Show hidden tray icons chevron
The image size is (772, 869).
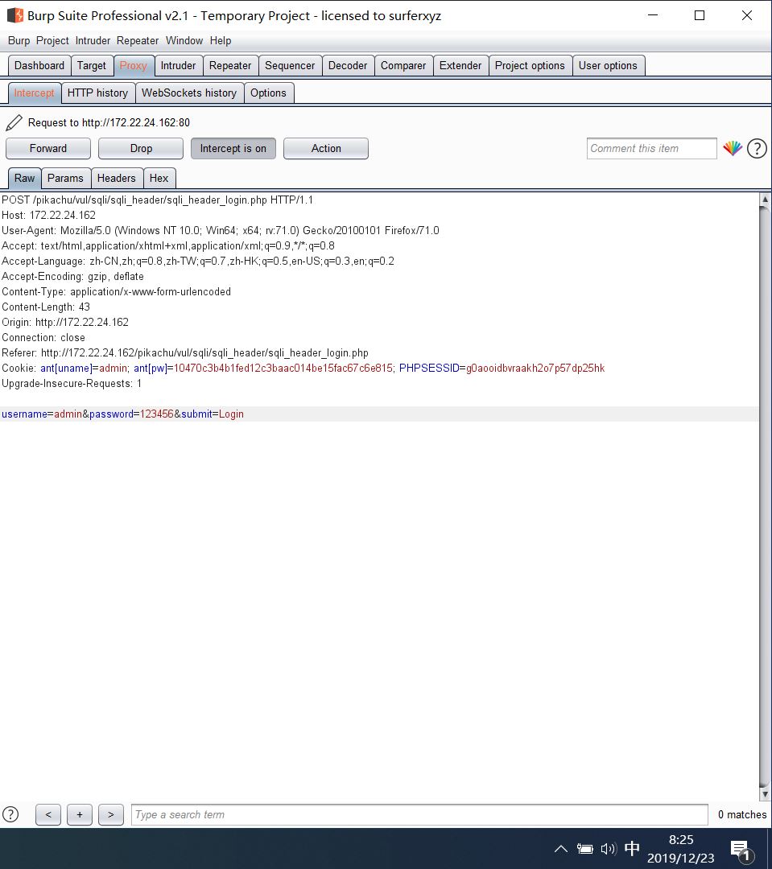tap(561, 849)
